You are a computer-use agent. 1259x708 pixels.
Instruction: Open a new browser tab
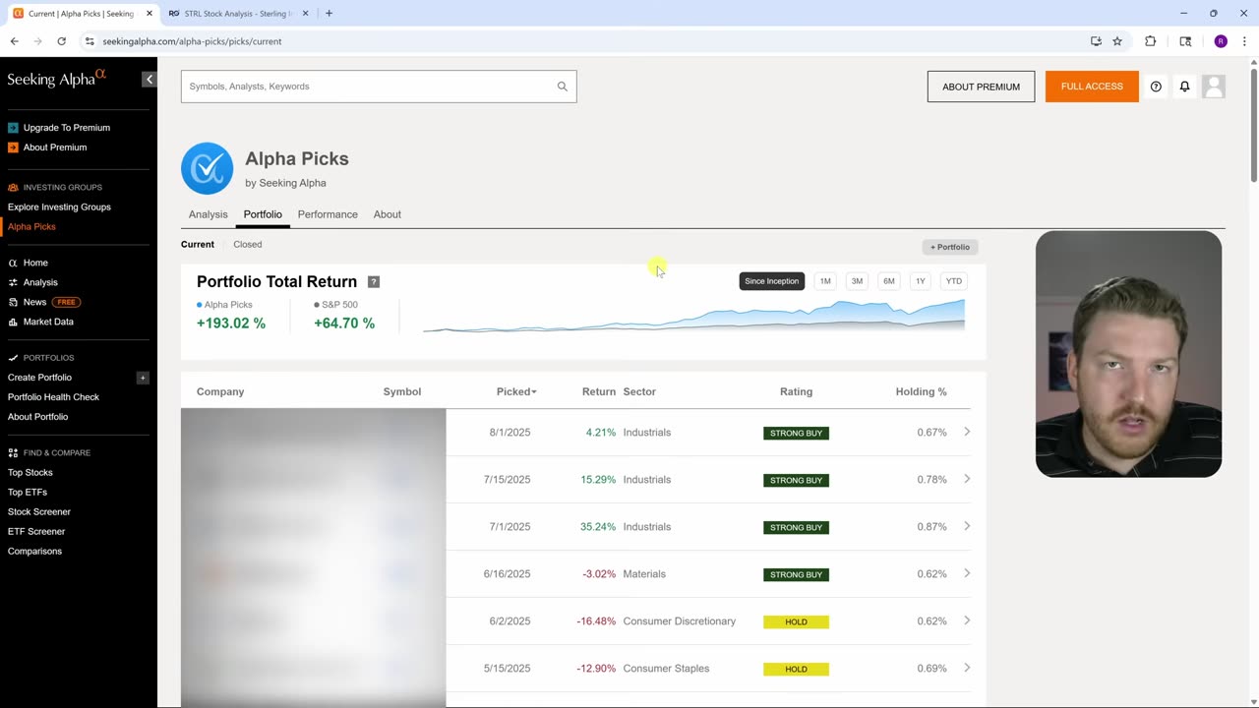pyautogui.click(x=329, y=14)
